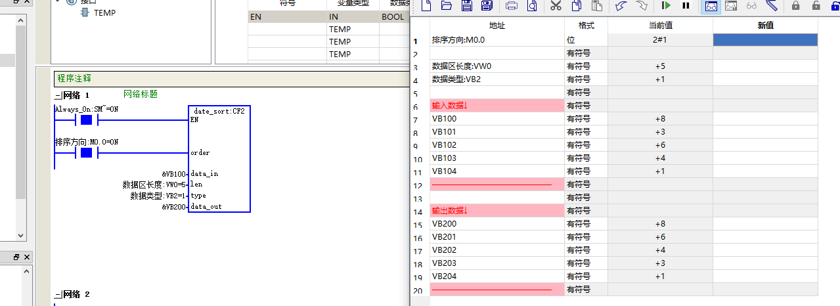The height and width of the screenshot is (306, 840).
Task: Select the VB203 address cell
Action: 497,263
